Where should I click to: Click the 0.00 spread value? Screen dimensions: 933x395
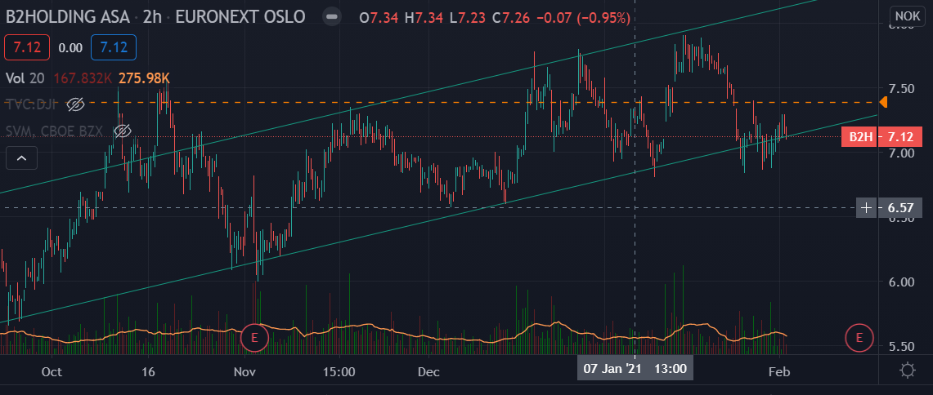(70, 48)
